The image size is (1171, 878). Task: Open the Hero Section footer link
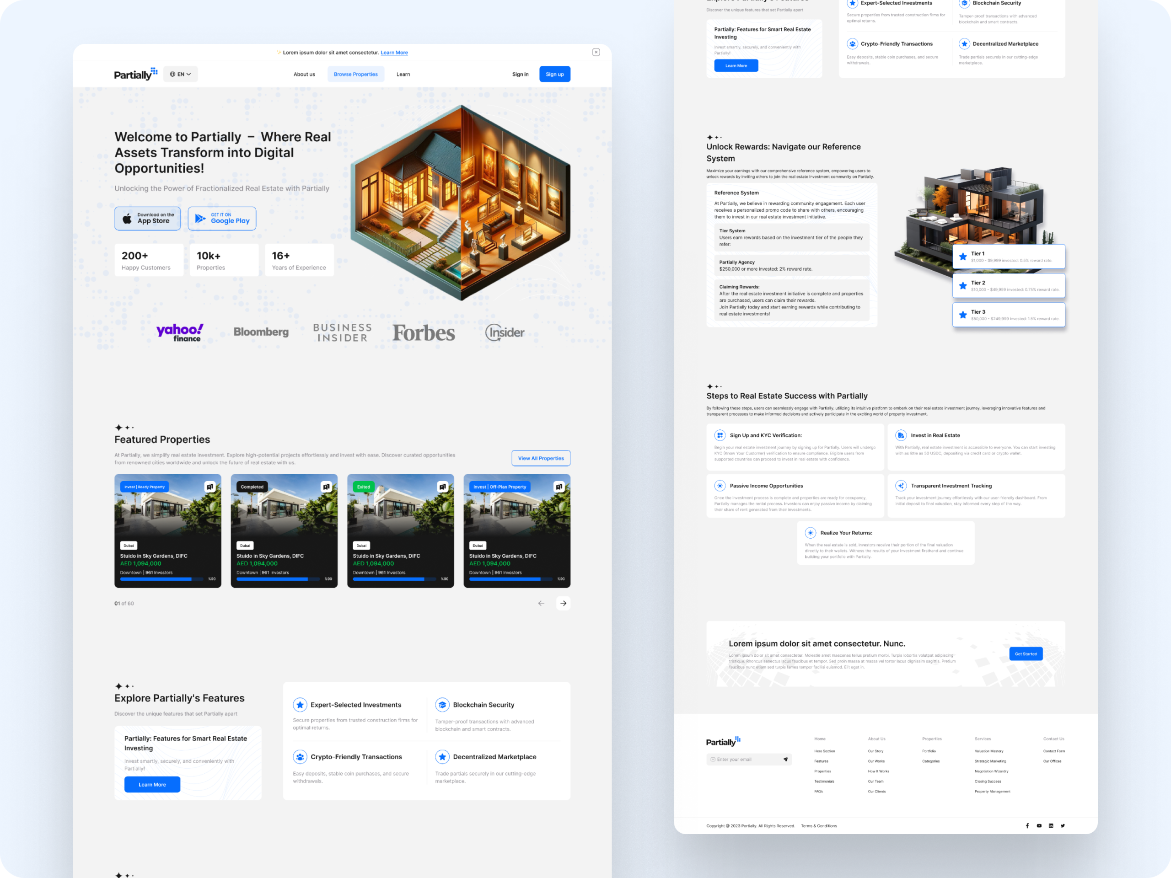click(x=825, y=751)
